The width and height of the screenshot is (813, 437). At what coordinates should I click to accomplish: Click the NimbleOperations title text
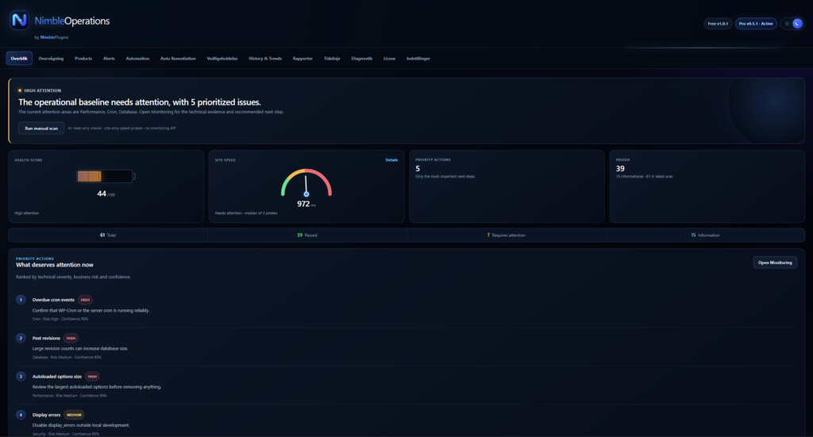[72, 21]
